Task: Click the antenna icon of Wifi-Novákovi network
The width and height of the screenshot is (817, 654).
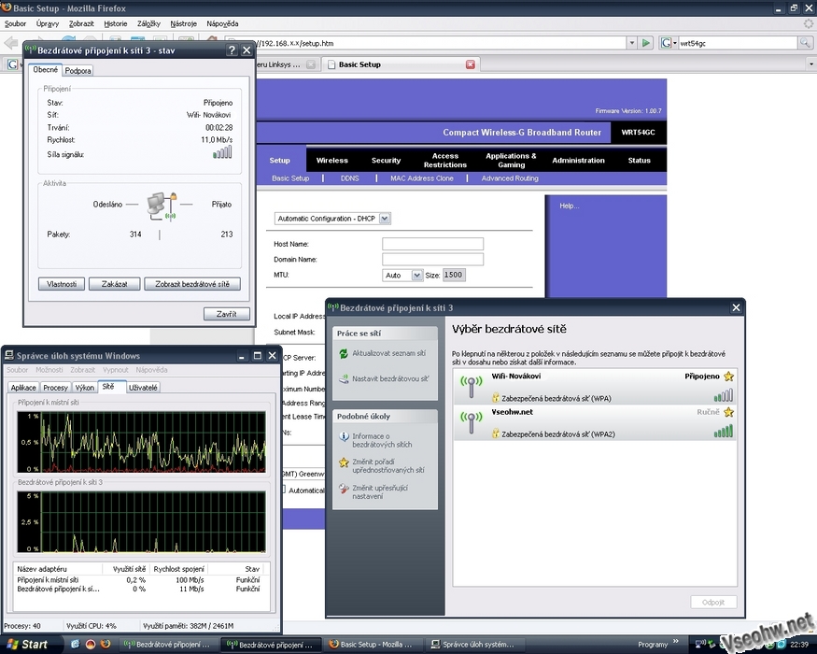Action: pos(471,387)
